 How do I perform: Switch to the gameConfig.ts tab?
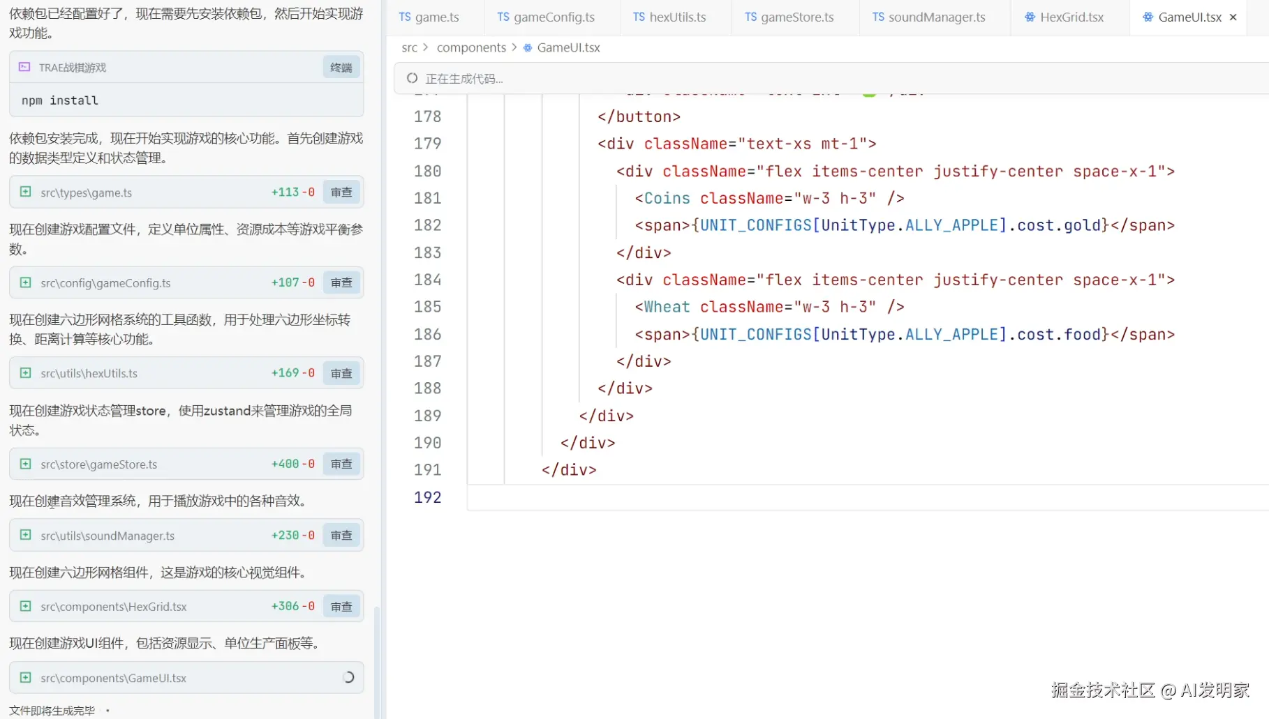pyautogui.click(x=546, y=17)
